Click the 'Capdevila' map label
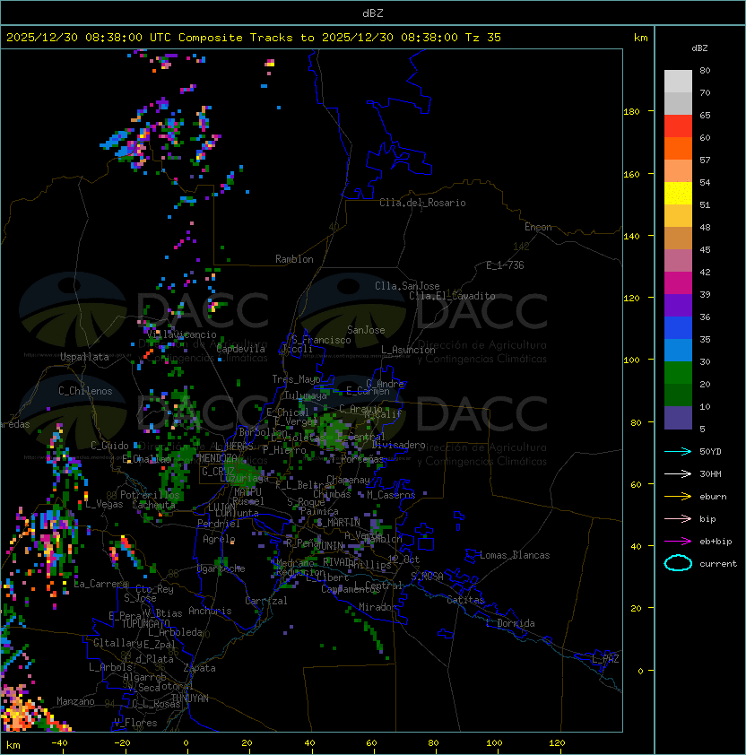This screenshot has width=746, height=755. coord(241,349)
